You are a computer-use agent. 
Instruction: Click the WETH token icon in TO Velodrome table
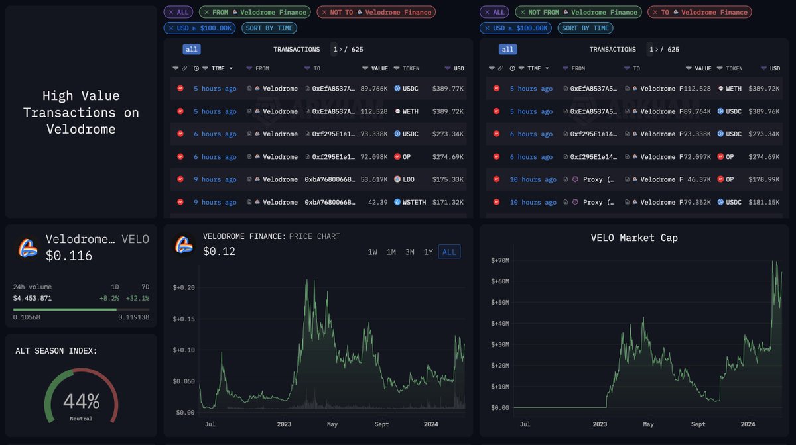pyautogui.click(x=720, y=88)
